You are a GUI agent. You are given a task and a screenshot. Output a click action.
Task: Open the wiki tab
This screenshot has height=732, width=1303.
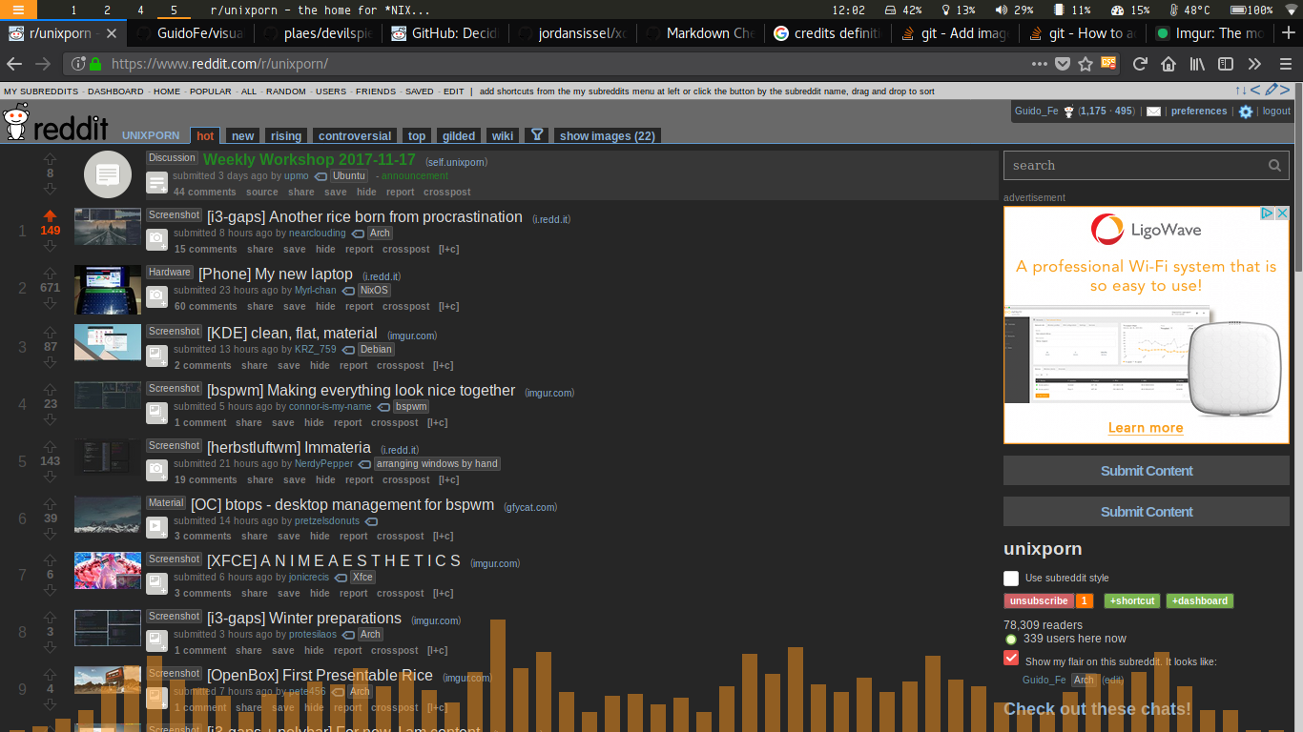[503, 135]
